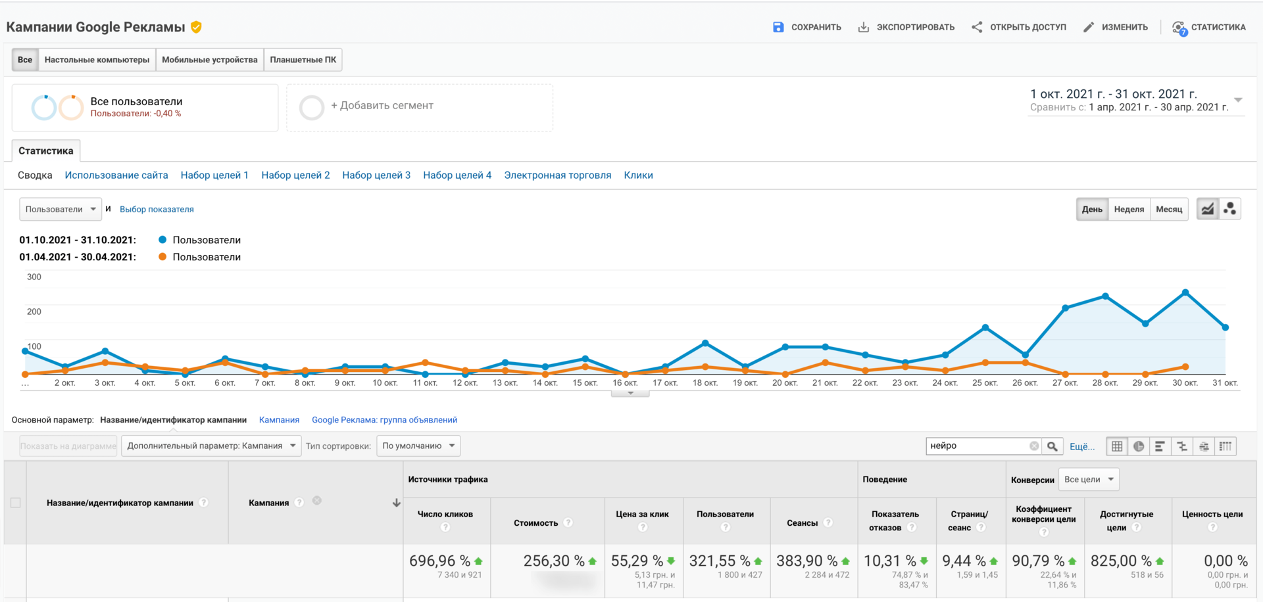The width and height of the screenshot is (1263, 602).
Task: Switch chart granularity to Неделя
Action: point(1129,209)
